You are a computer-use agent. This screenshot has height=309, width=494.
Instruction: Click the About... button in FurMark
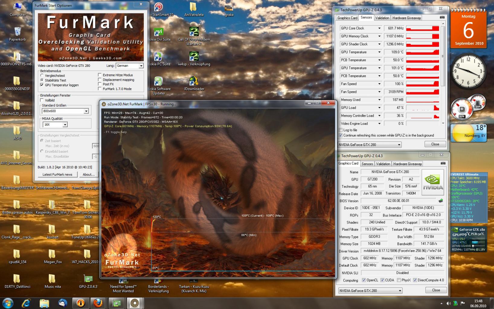[x=88, y=174]
